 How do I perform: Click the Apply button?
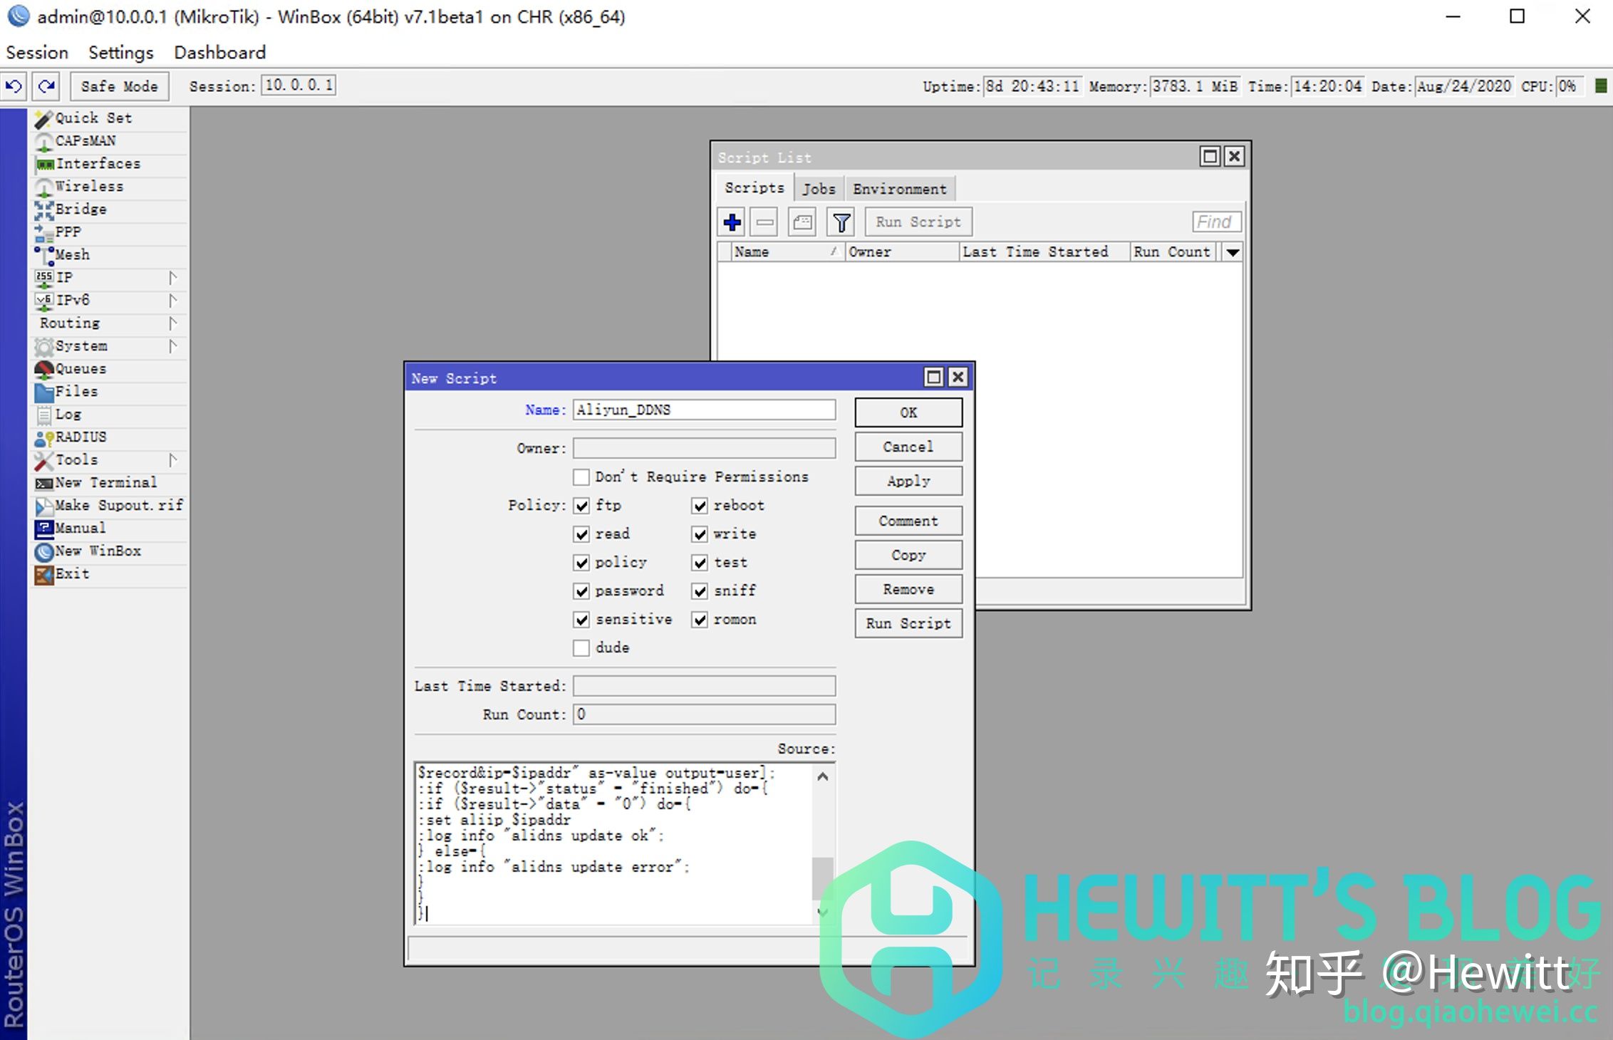tap(908, 481)
